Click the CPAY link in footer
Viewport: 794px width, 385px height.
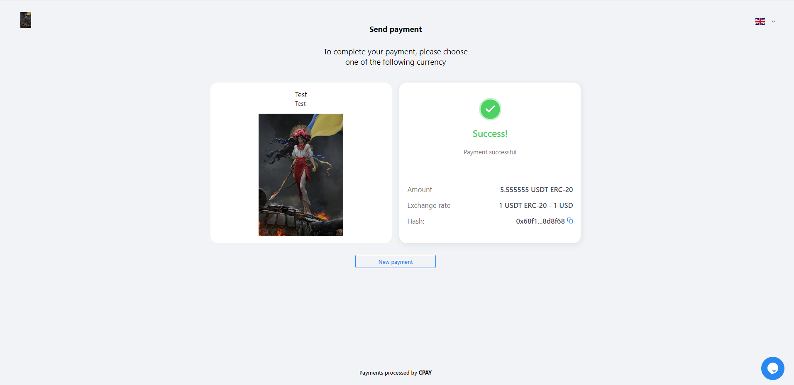click(x=425, y=373)
